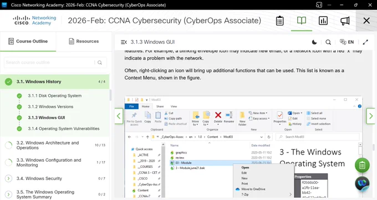Switch to the Course Outline tab
The image size is (377, 200).
pyautogui.click(x=28, y=42)
